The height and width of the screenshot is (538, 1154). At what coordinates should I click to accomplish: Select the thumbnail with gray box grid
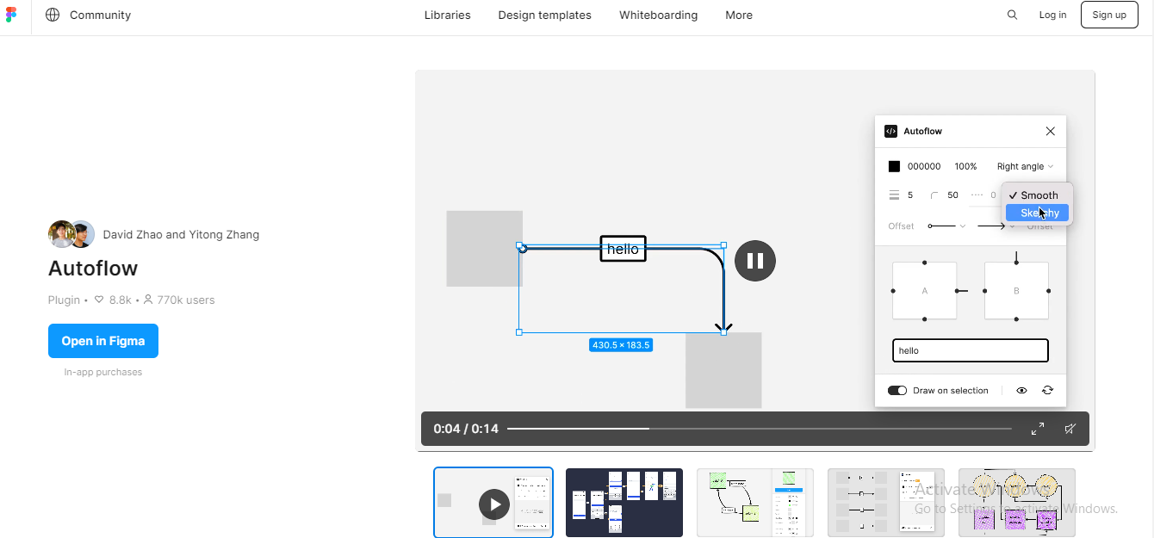click(x=886, y=503)
